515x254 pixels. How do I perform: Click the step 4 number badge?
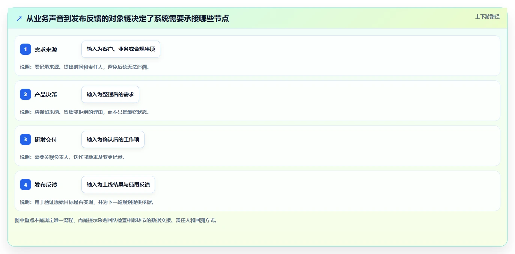26,184
